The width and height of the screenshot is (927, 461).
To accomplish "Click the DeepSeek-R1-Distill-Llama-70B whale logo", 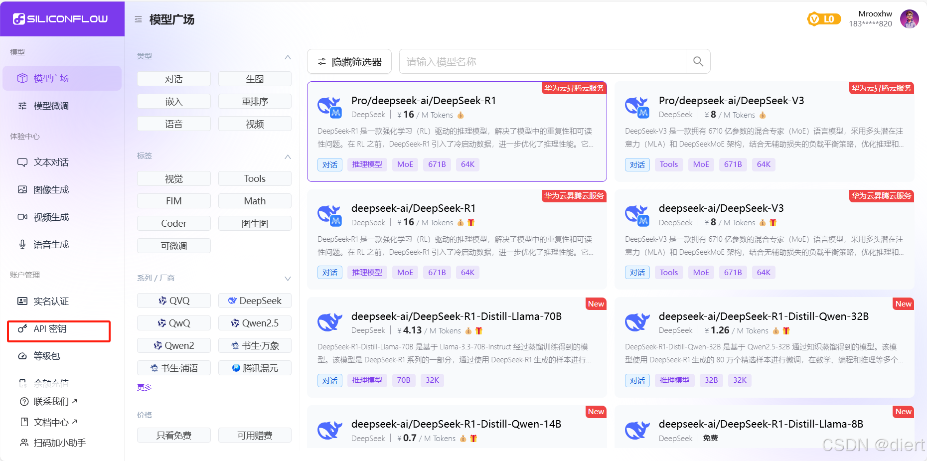I will (x=329, y=322).
